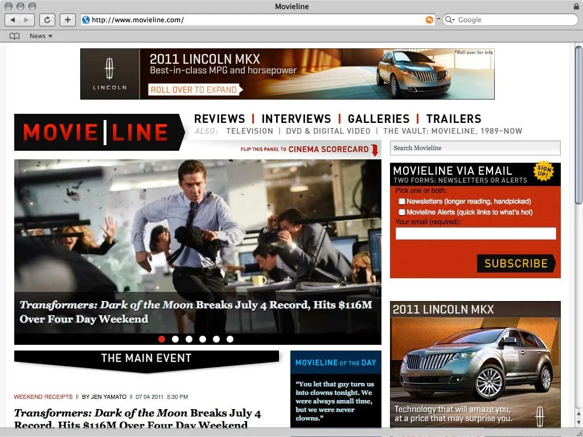
Task: Click the vertical scrollbar thumb
Action: [578, 125]
